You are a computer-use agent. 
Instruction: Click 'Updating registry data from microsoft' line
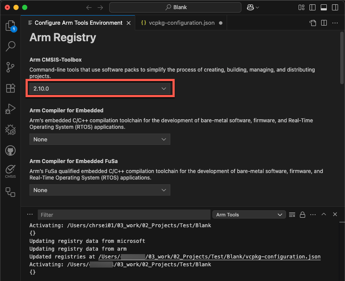[87, 241]
